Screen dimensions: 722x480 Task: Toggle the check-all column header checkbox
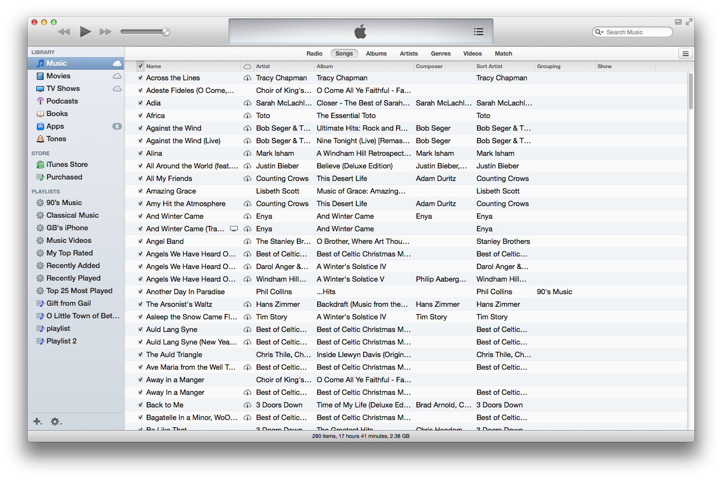[x=140, y=66]
